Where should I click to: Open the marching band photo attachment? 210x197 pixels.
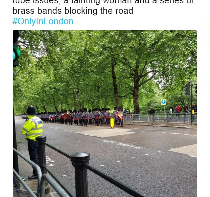(x=105, y=114)
